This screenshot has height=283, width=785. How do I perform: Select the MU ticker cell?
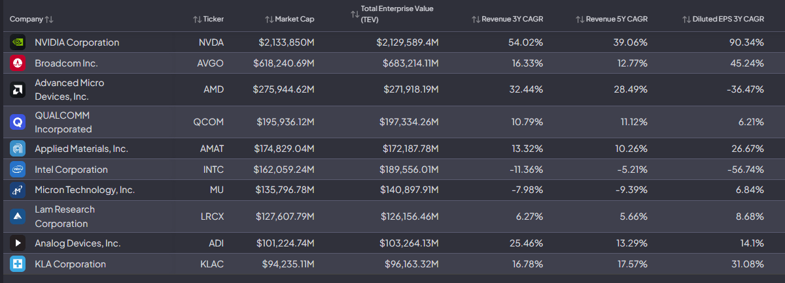[x=217, y=190]
